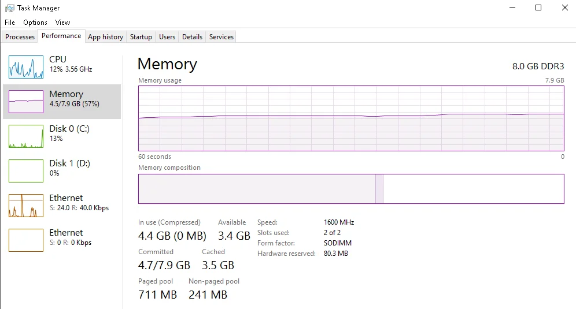Select the Memory mini graph in sidebar
Image resolution: width=576 pixels, height=309 pixels.
tap(26, 102)
